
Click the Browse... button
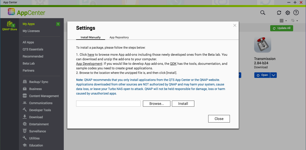tap(157, 104)
